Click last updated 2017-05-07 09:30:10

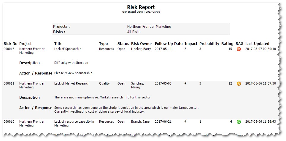point(260,49)
